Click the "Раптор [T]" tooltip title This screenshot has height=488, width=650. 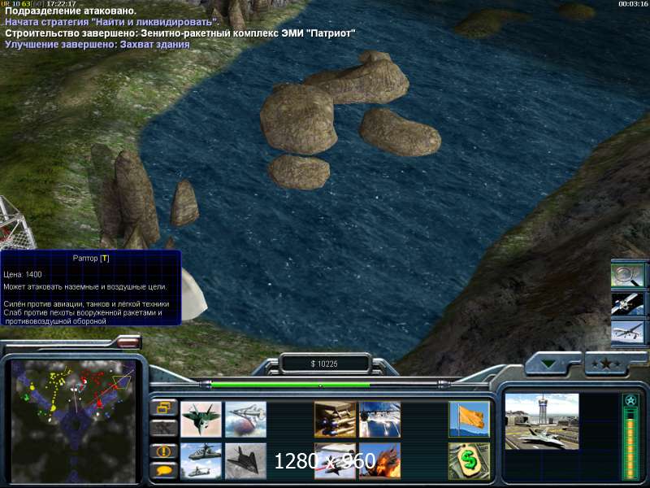91,258
